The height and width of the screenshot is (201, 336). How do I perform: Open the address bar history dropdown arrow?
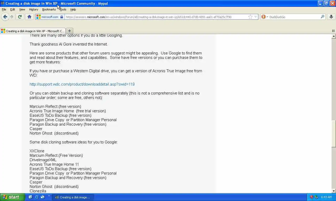(256, 17)
